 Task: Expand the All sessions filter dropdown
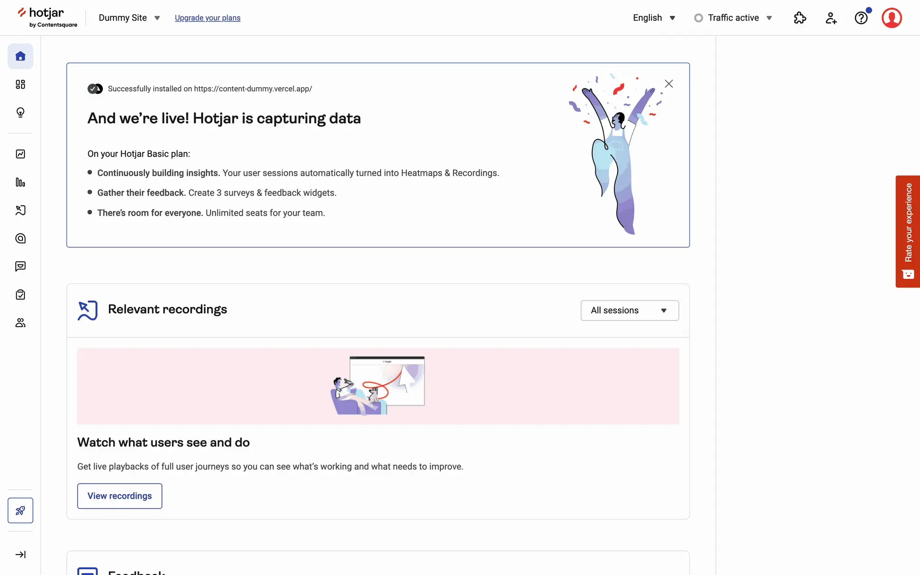[x=629, y=310]
